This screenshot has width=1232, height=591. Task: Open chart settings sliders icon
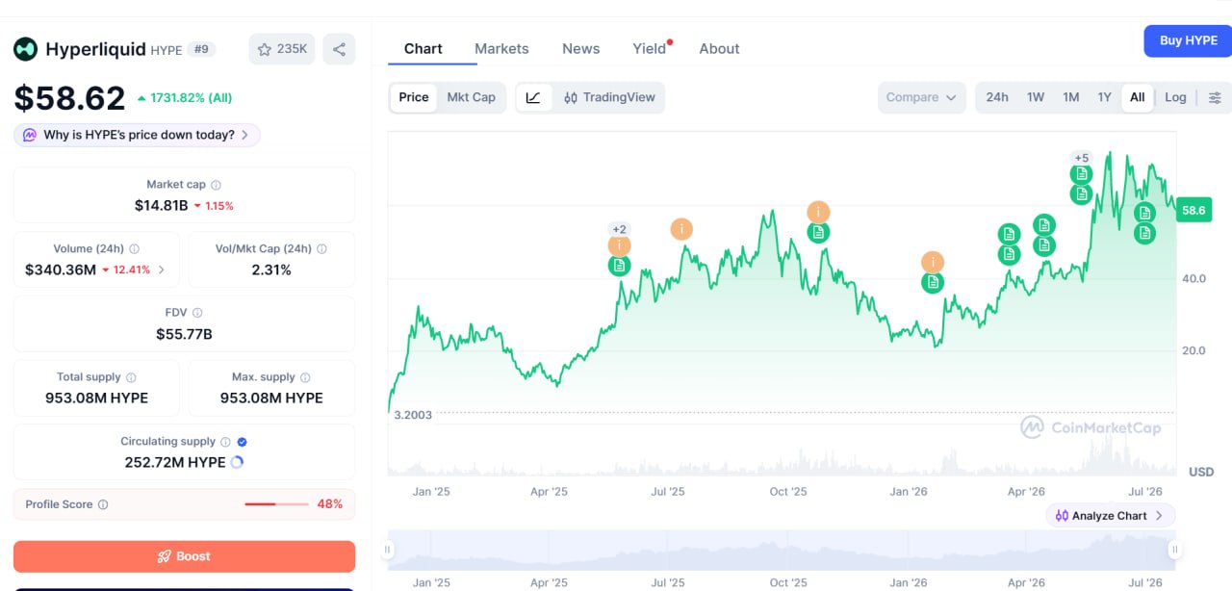(x=1215, y=97)
